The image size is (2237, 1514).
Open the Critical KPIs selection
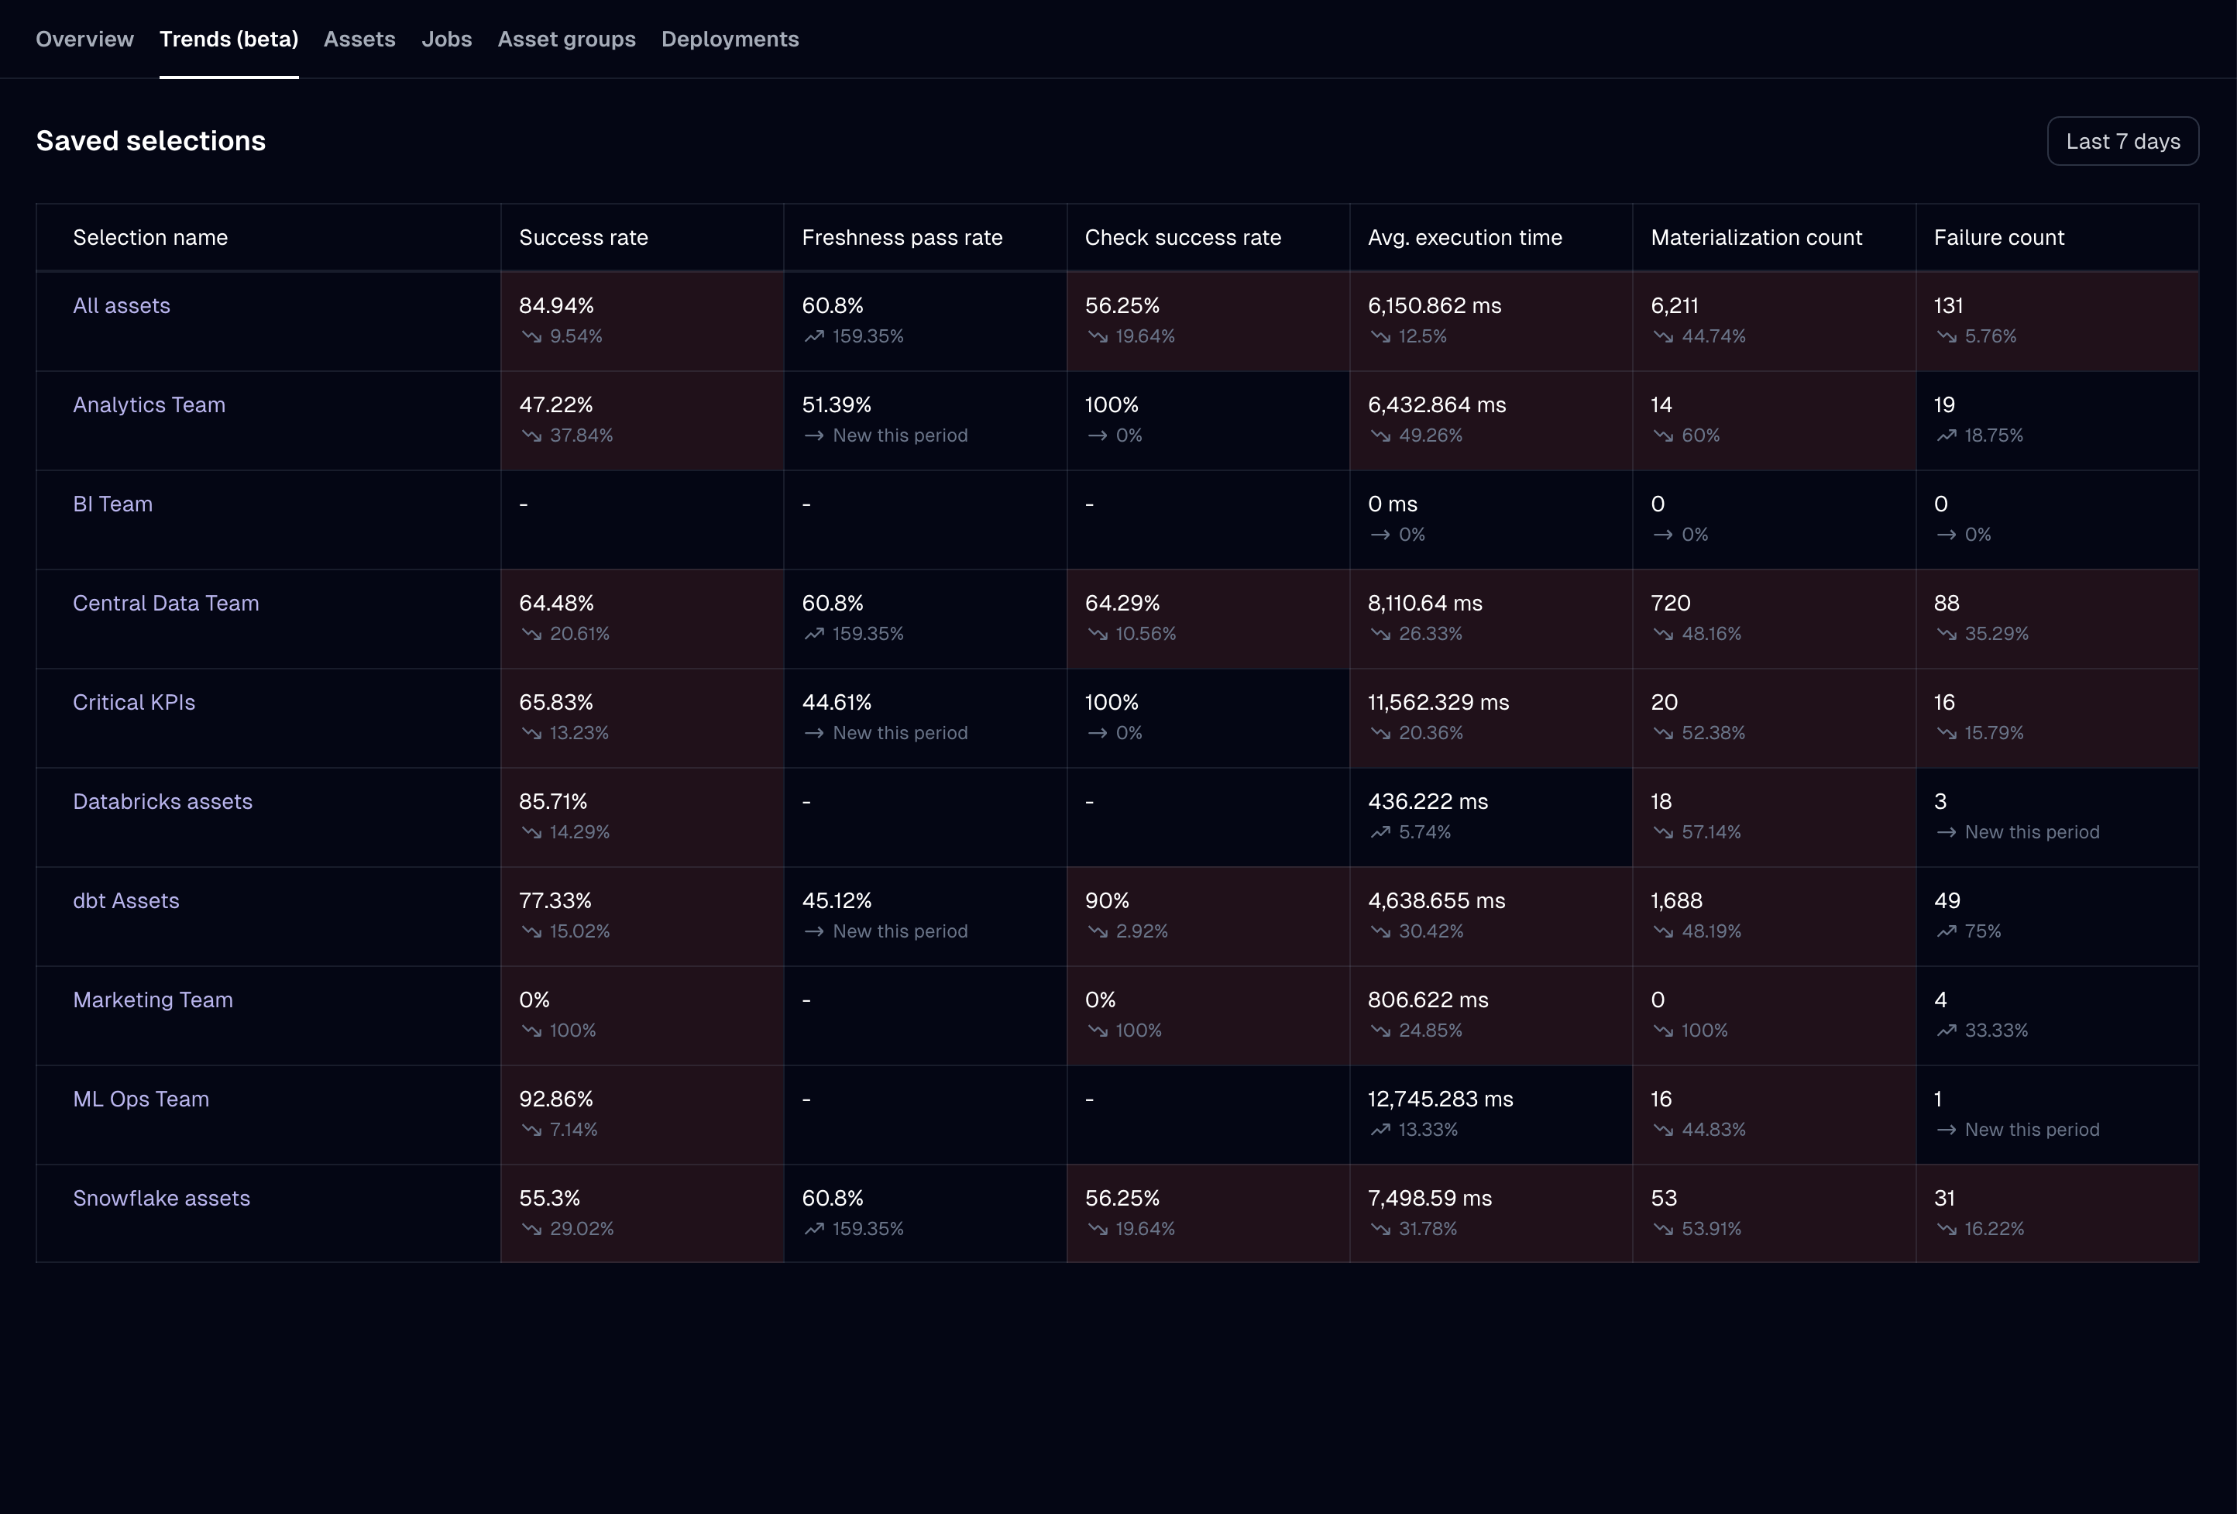pyautogui.click(x=134, y=702)
